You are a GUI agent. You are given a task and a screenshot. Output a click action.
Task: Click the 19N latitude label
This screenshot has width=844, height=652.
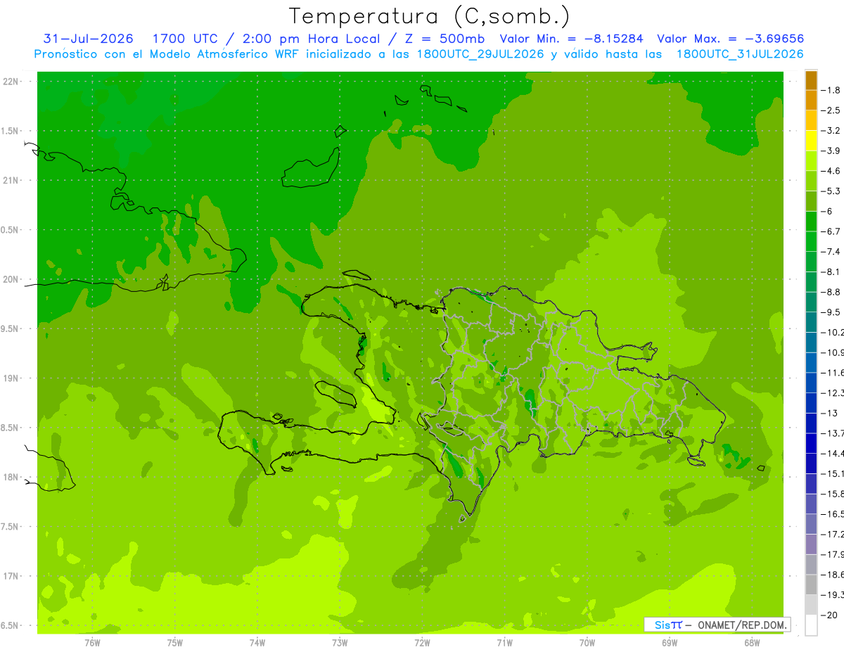tap(12, 378)
